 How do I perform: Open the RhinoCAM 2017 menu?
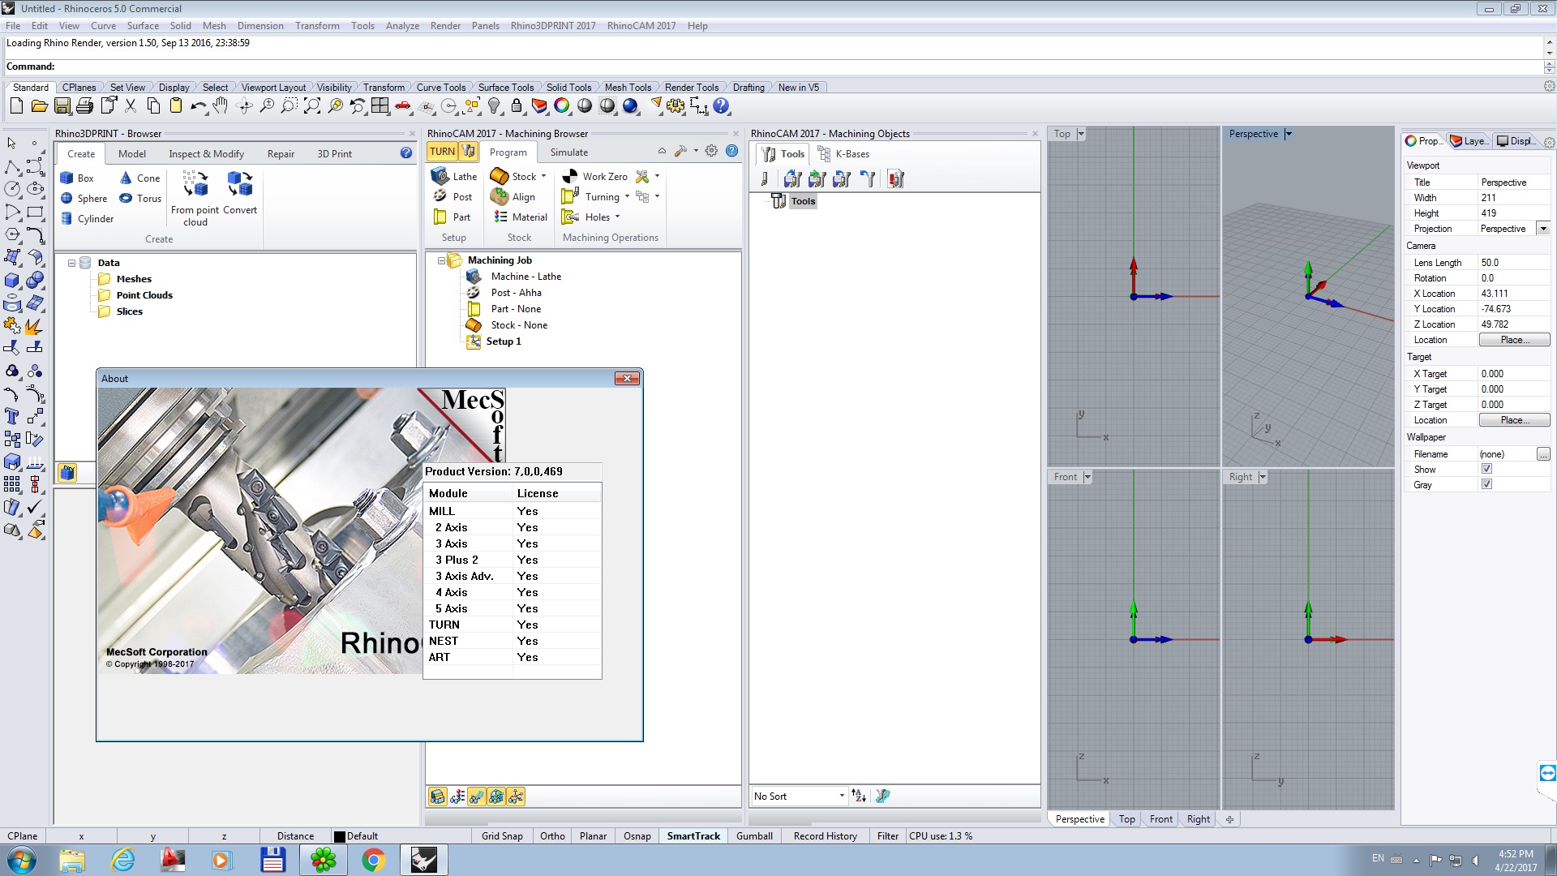(x=641, y=26)
